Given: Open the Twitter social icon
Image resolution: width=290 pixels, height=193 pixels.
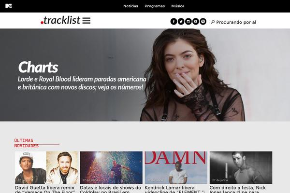Looking at the screenshot, I should 181,21.
